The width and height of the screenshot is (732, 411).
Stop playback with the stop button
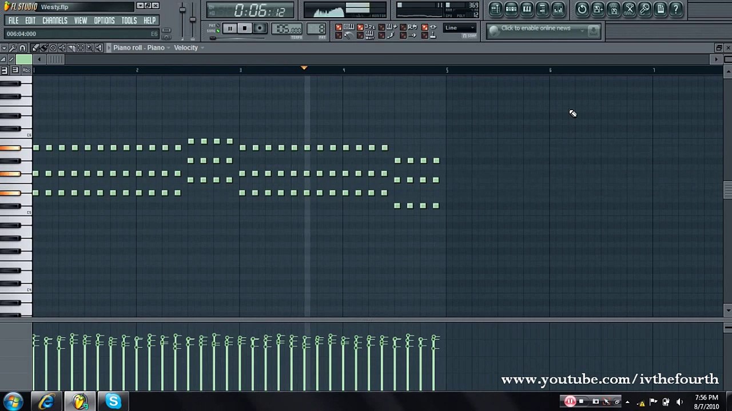pyautogui.click(x=244, y=29)
